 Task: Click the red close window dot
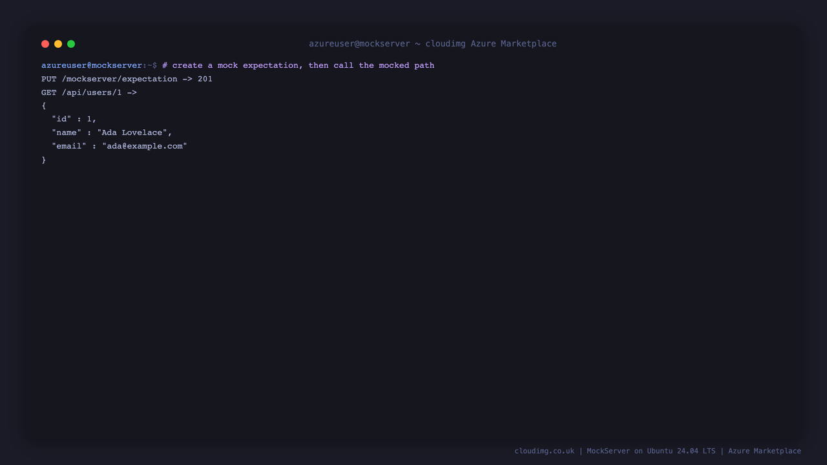45,44
